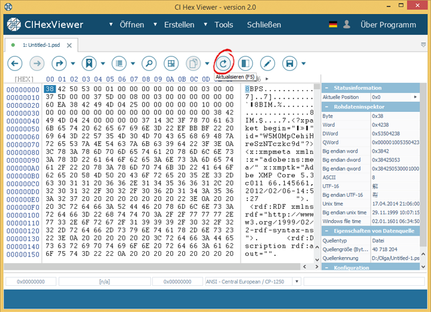Screen dimensions: 431x312
Task: Open the search magnifier tool
Action: [x=149, y=64]
